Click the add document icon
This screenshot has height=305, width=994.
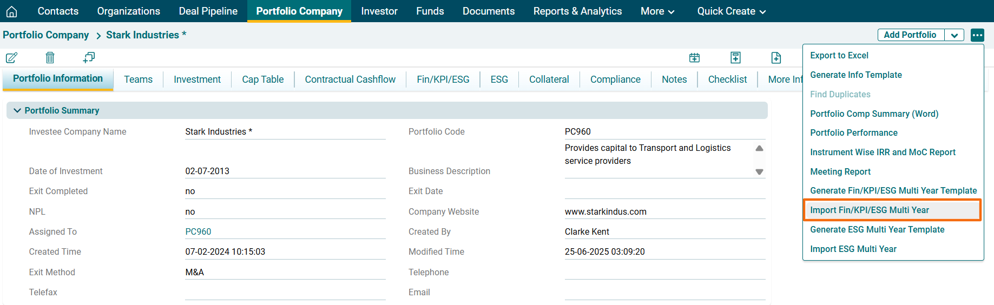(x=776, y=57)
